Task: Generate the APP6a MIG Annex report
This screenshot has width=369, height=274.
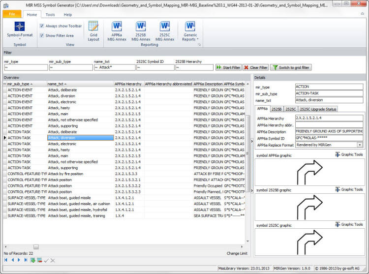Action: coord(117,31)
